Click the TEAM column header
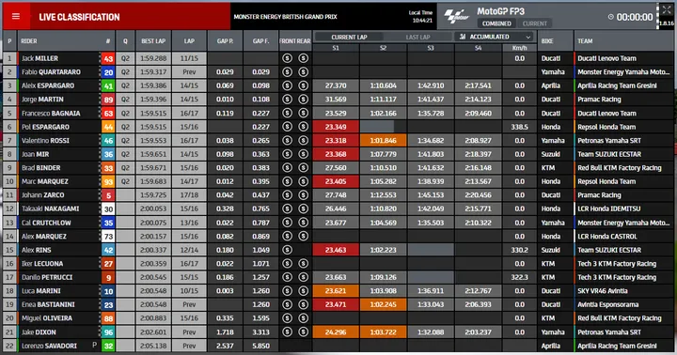This screenshot has height=355, width=677. coord(585,41)
